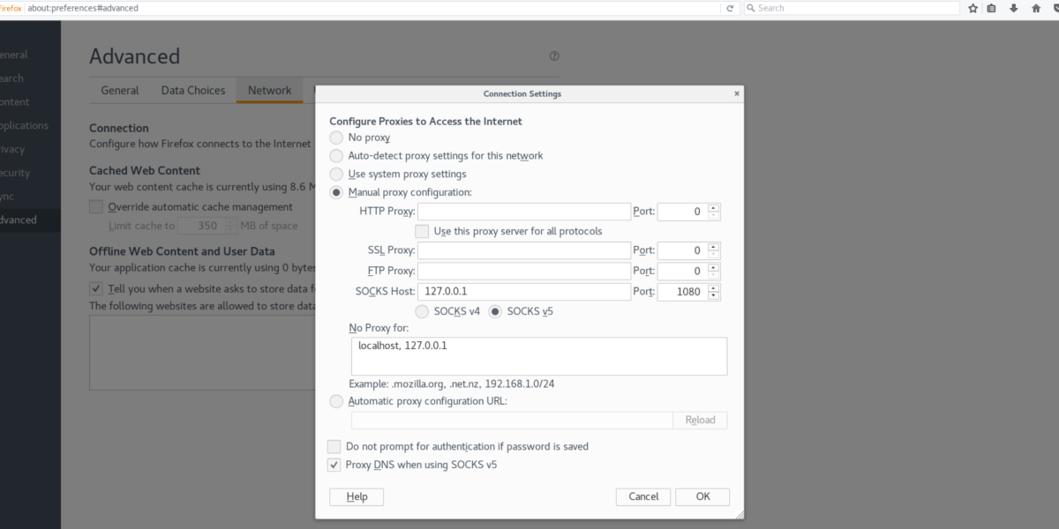
Task: Switch to the Data Choices tab
Action: [x=193, y=90]
